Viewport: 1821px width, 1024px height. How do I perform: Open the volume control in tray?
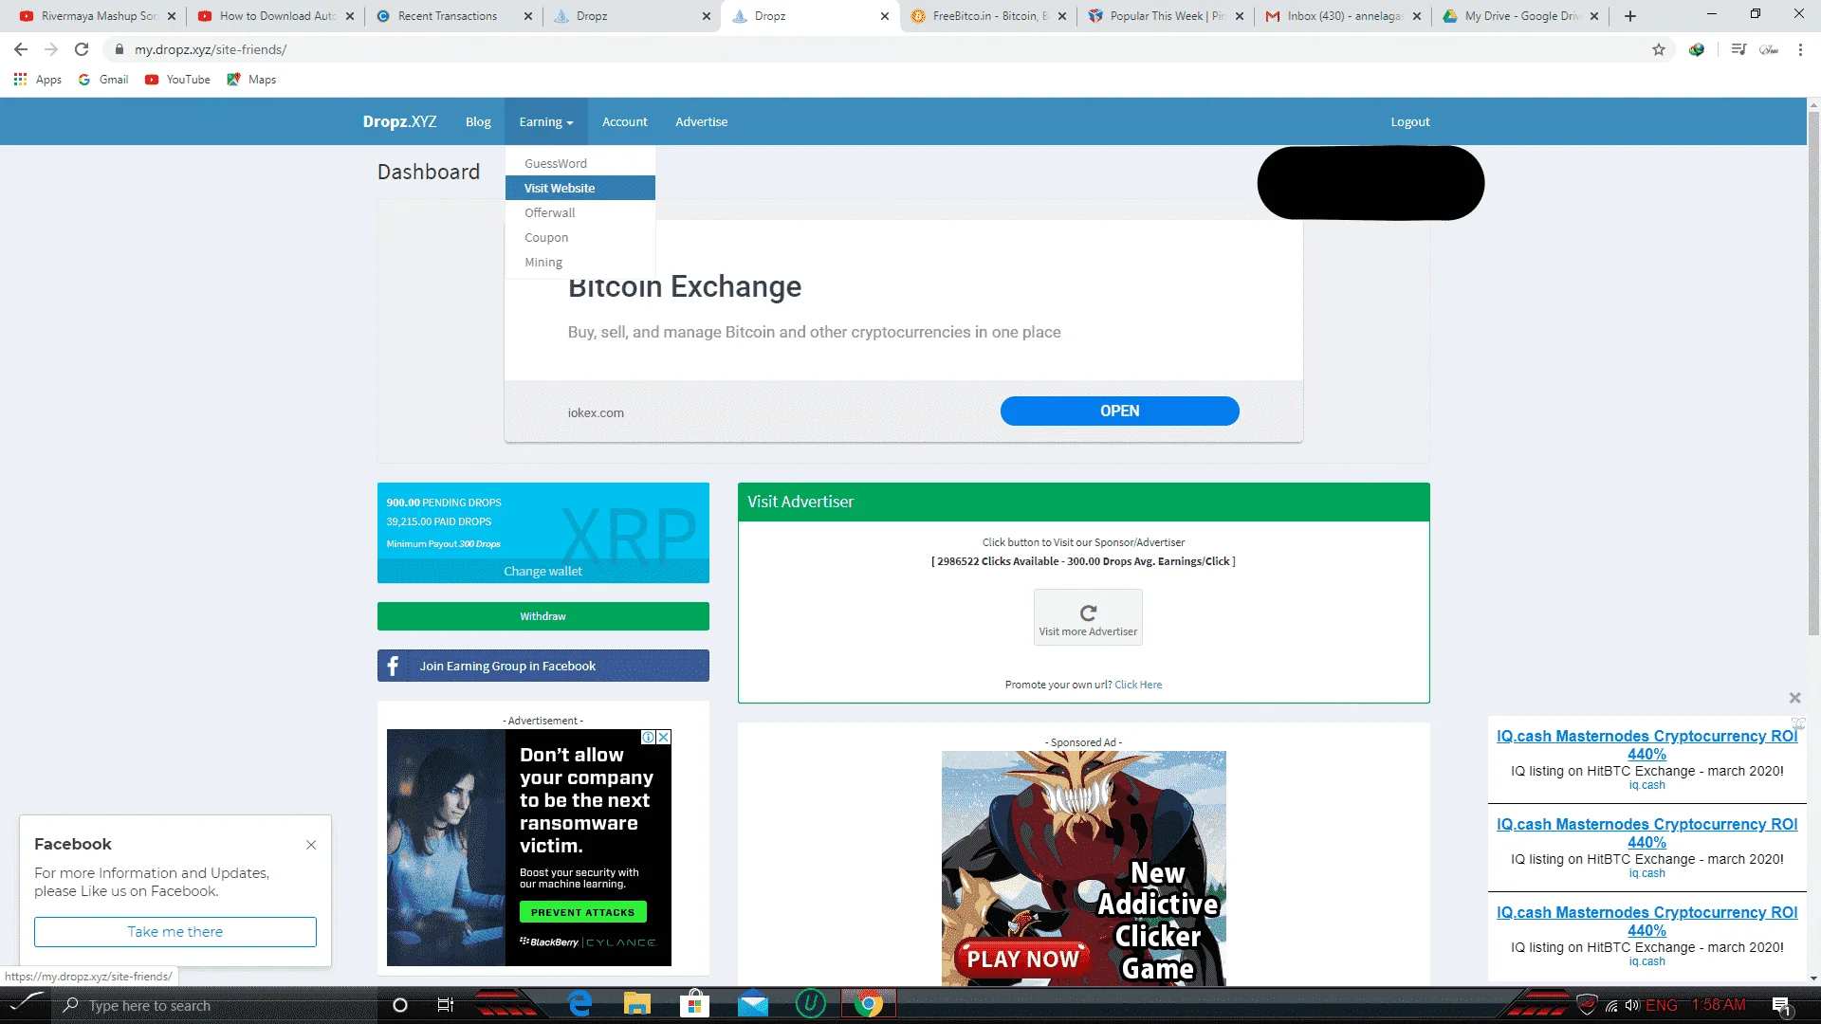pos(1632,1005)
